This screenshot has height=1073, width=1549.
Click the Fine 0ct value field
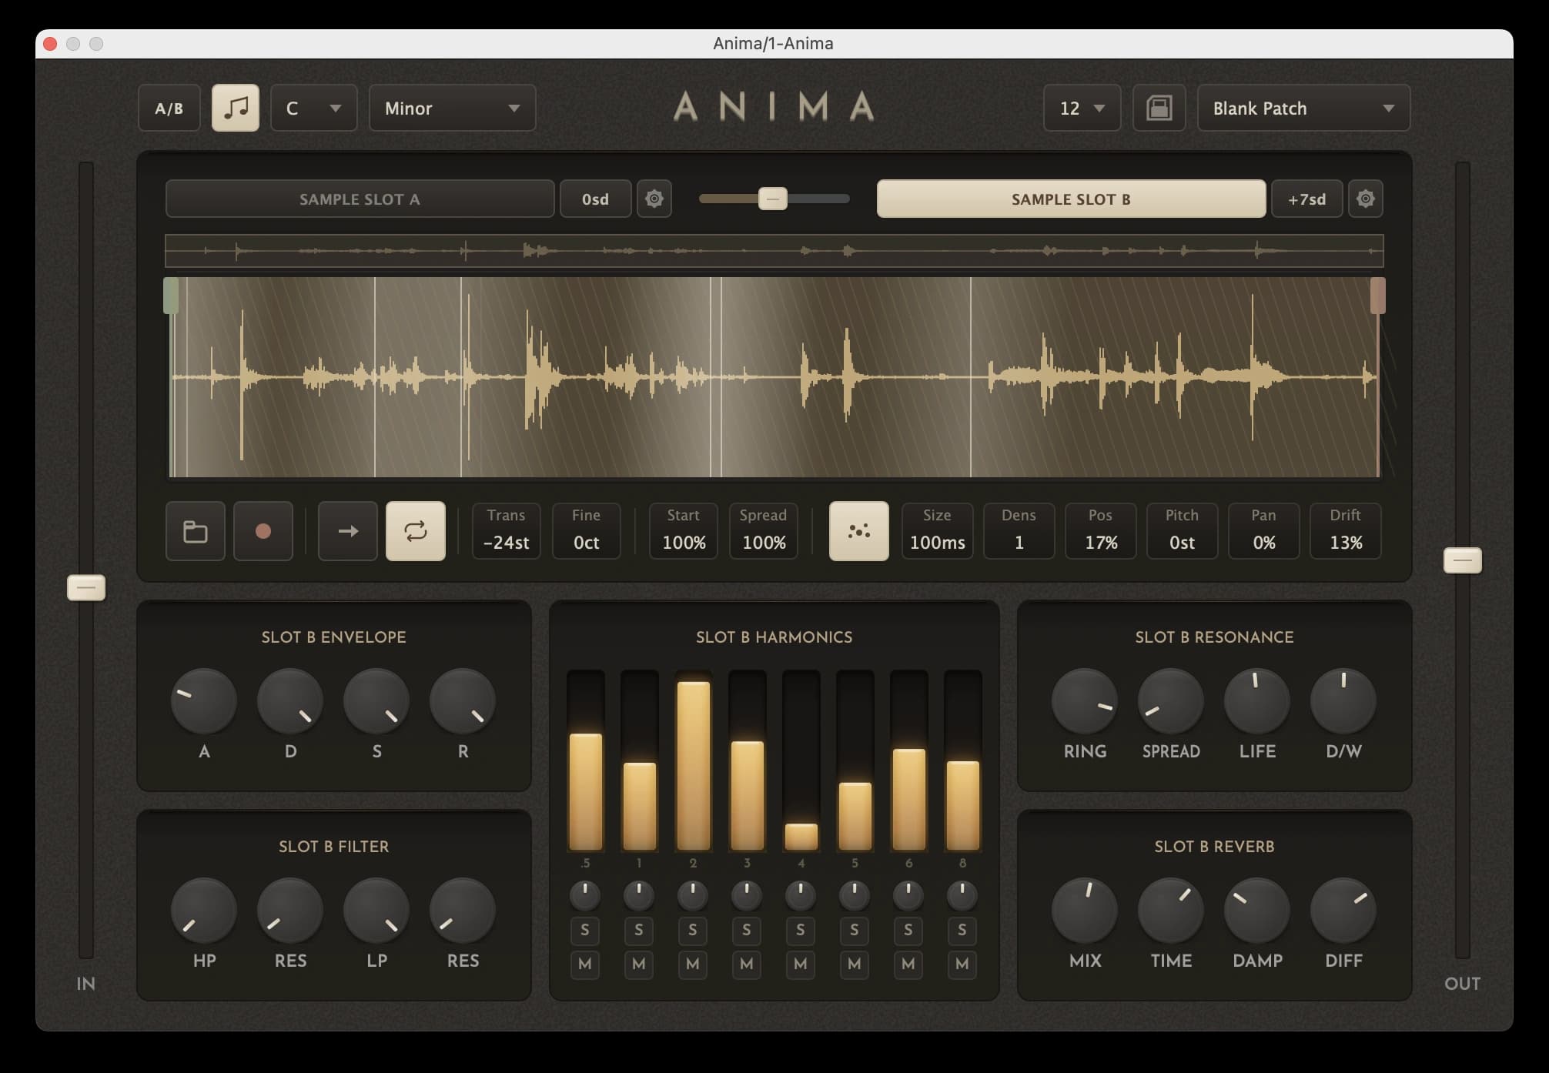pyautogui.click(x=587, y=531)
